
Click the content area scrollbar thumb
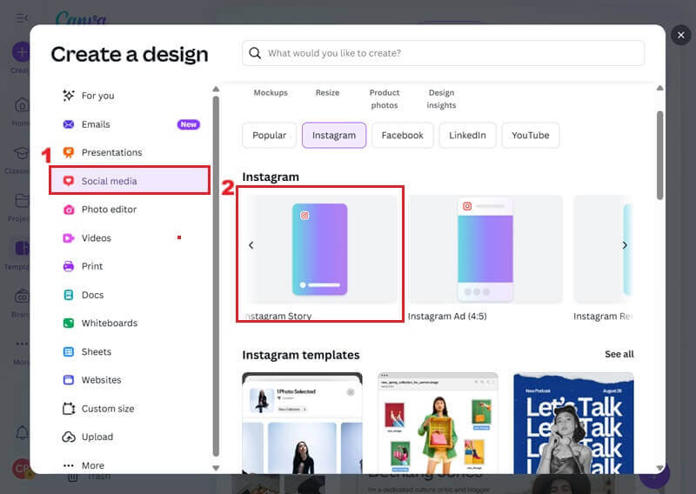tap(660, 156)
